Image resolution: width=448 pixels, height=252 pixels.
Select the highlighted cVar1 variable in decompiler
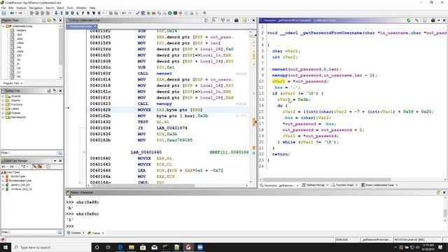[x=279, y=81]
